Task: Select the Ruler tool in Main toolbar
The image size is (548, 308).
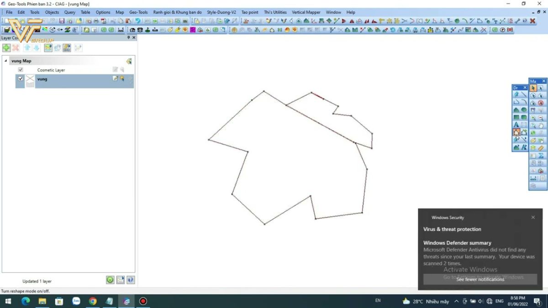Action: (x=541, y=148)
